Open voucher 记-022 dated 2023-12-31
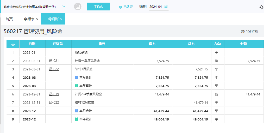Image resolution: width=264 pixels, height=133 pixels. [54, 102]
